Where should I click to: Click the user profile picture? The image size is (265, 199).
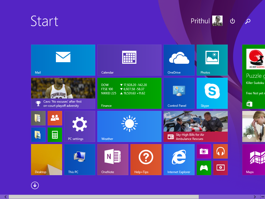coord(217,21)
